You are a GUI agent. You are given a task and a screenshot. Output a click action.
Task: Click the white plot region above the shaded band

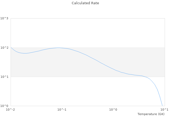point(88,32)
